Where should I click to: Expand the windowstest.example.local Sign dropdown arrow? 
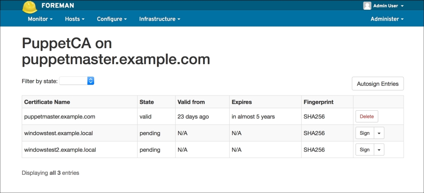point(379,133)
